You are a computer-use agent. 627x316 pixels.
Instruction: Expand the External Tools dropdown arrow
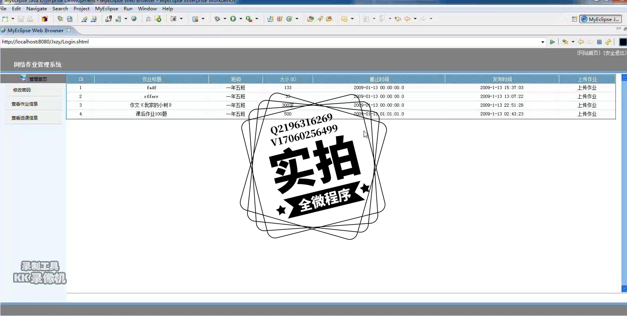point(257,19)
